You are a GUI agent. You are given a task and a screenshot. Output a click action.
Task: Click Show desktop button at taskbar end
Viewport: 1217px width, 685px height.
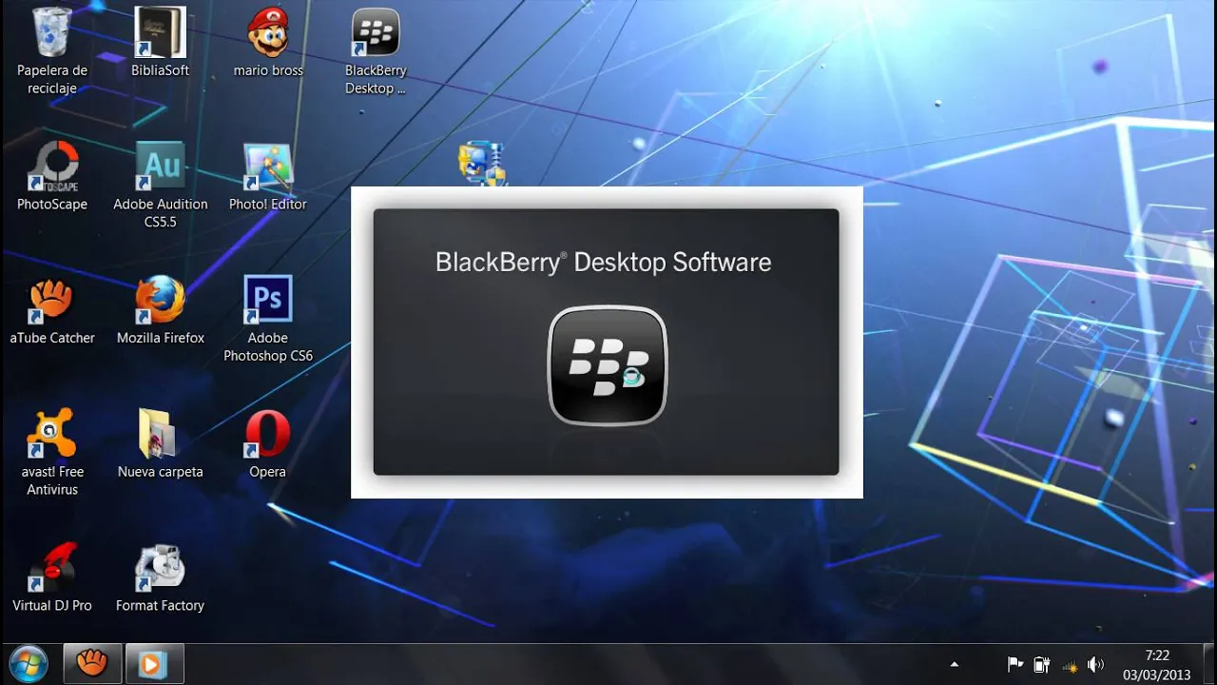(1209, 664)
